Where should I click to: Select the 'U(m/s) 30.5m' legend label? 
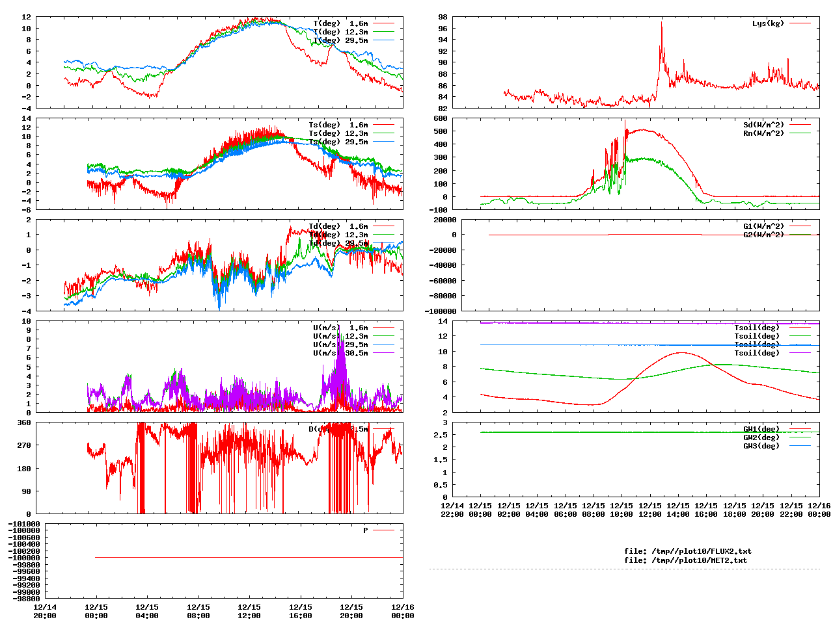pyautogui.click(x=340, y=353)
